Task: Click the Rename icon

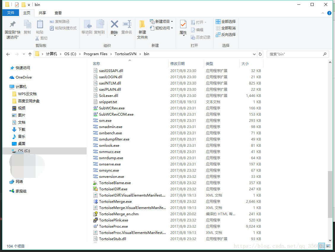Action: pos(127,24)
